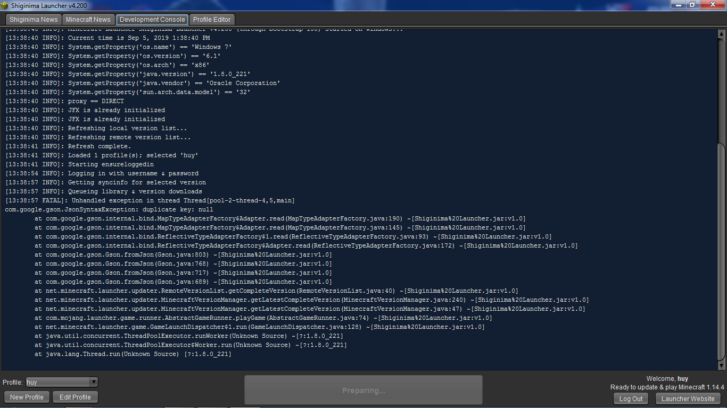The height and width of the screenshot is (408, 727).
Task: Click stack line 'ReflectiveTypeAdapterFactory.java:172'
Action: [307, 245]
